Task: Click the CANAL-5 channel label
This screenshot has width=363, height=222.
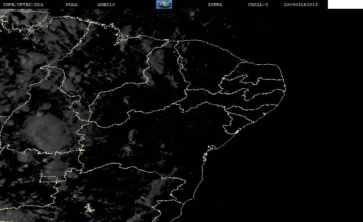Action: pyautogui.click(x=258, y=5)
